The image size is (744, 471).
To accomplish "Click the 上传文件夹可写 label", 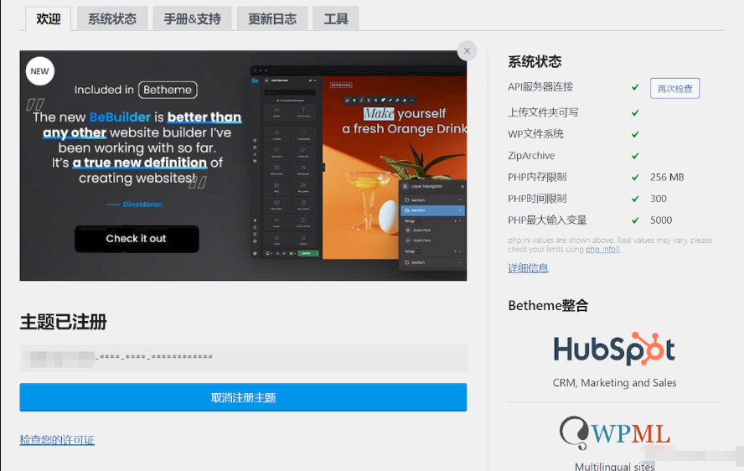I will click(x=543, y=112).
